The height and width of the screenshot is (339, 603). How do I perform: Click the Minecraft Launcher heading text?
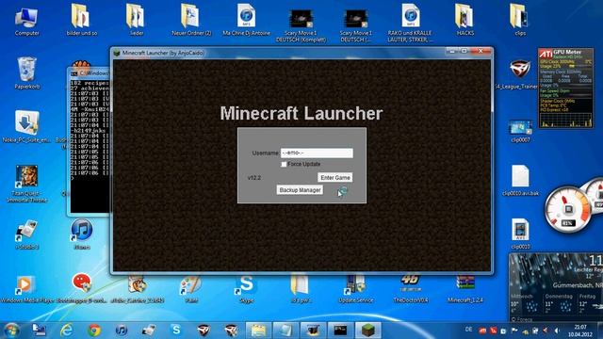[301, 113]
